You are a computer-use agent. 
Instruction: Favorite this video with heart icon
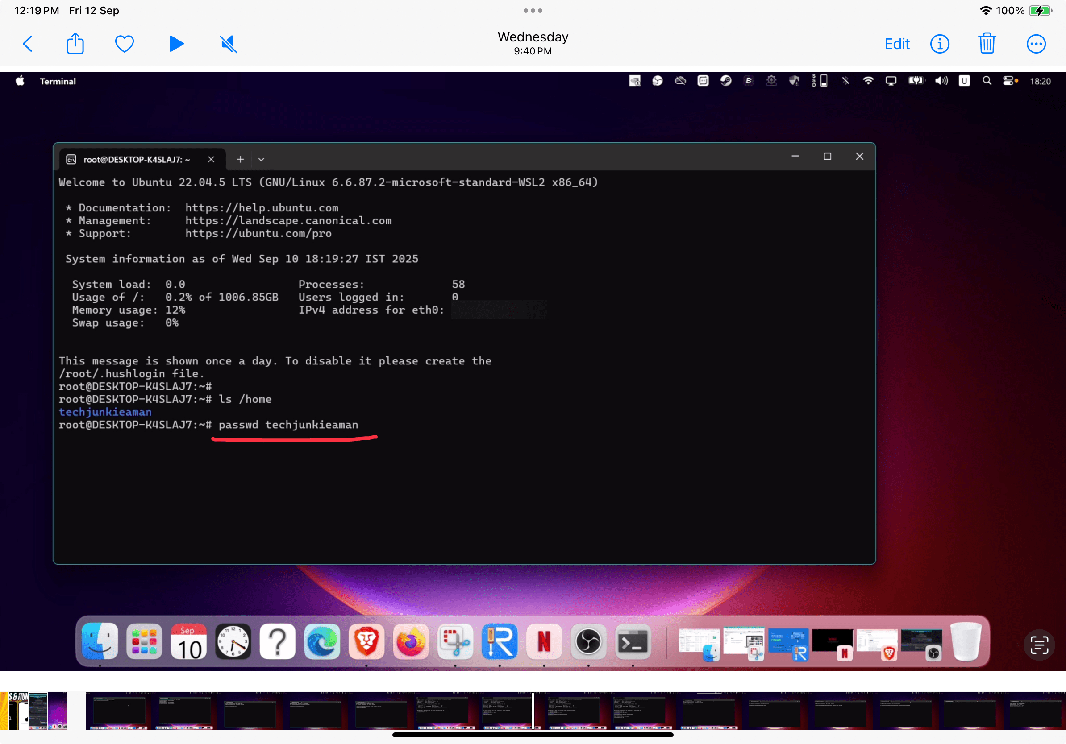click(x=125, y=44)
